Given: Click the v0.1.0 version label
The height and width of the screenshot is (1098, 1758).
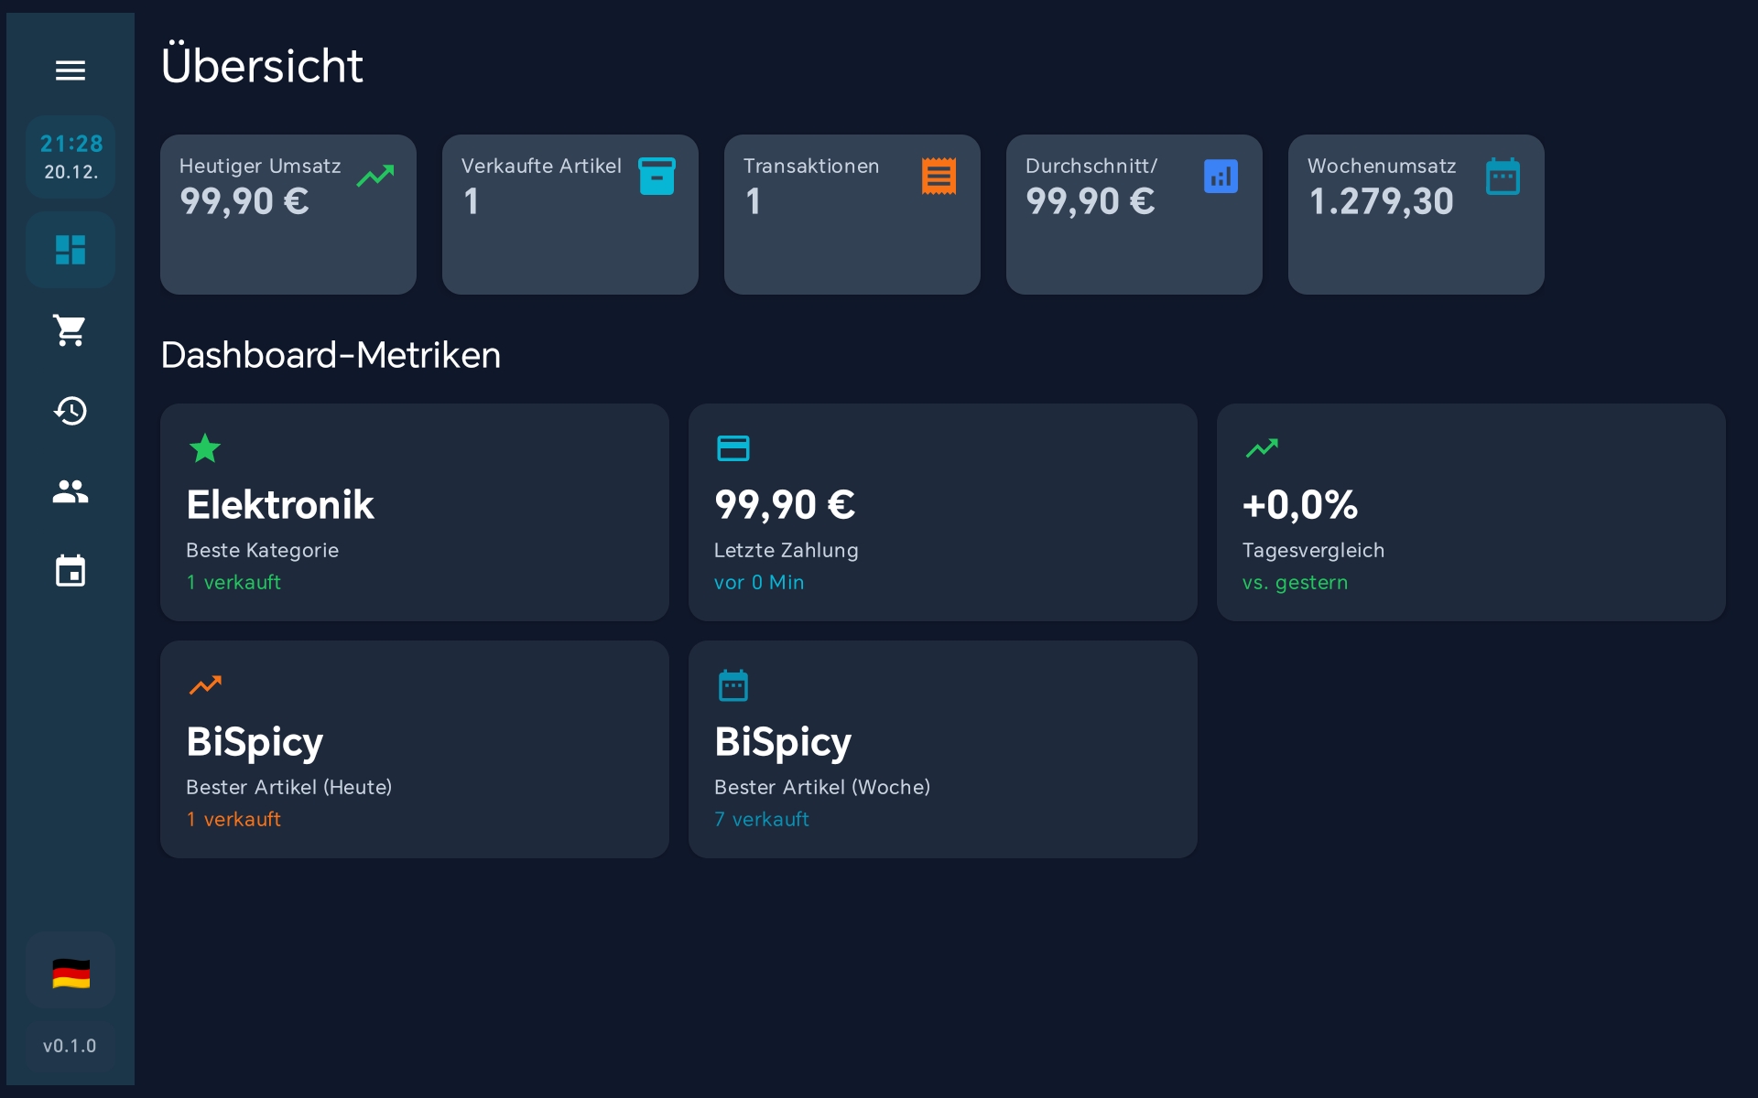Looking at the screenshot, I should coord(71,1046).
